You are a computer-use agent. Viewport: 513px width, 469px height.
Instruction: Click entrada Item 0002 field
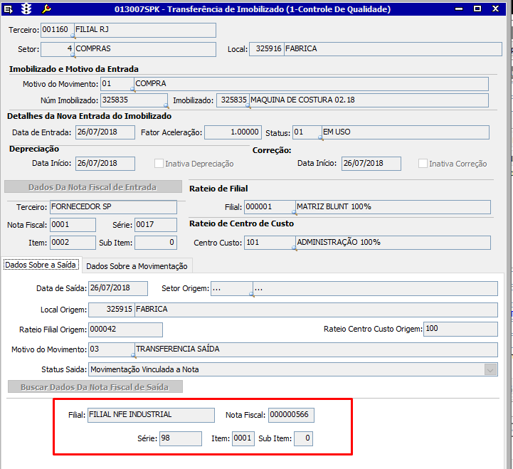click(73, 243)
